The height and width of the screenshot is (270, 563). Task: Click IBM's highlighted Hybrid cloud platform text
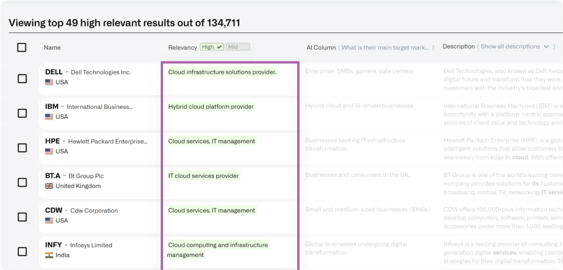tap(211, 107)
